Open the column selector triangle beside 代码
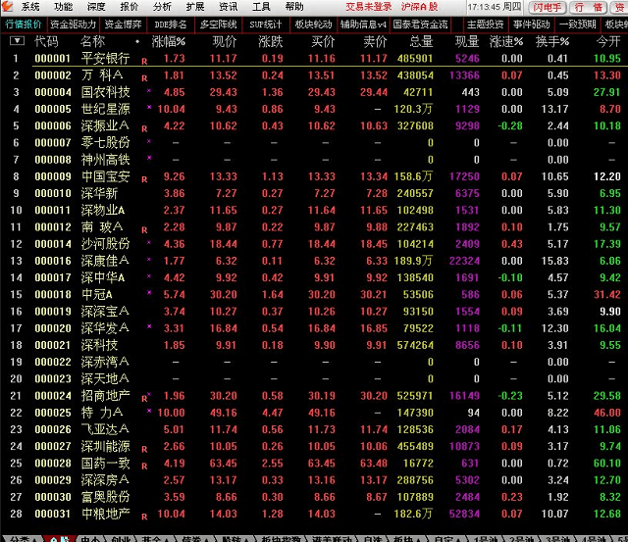Viewport: 628px width, 542px height. click(x=17, y=41)
